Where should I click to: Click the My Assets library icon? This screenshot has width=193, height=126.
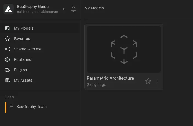(x=8, y=80)
